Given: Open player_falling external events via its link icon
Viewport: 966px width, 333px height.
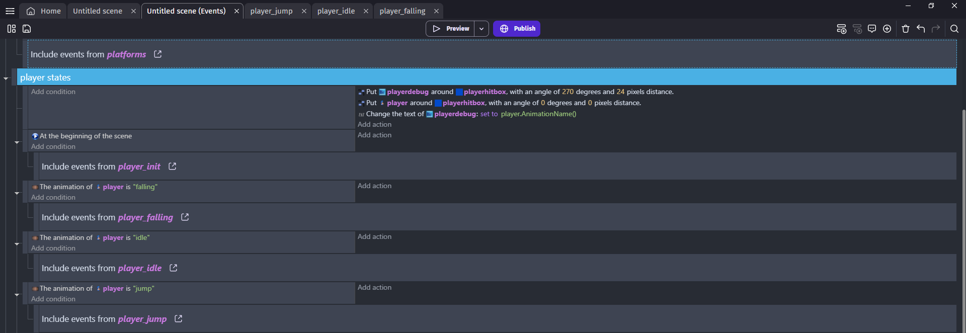Looking at the screenshot, I should click(185, 217).
